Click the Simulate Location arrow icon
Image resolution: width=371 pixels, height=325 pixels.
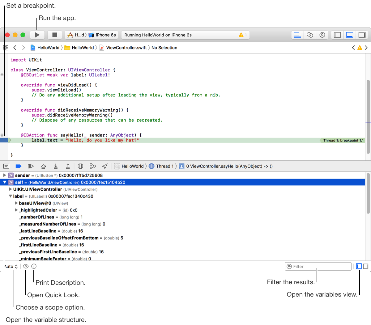[x=105, y=166]
